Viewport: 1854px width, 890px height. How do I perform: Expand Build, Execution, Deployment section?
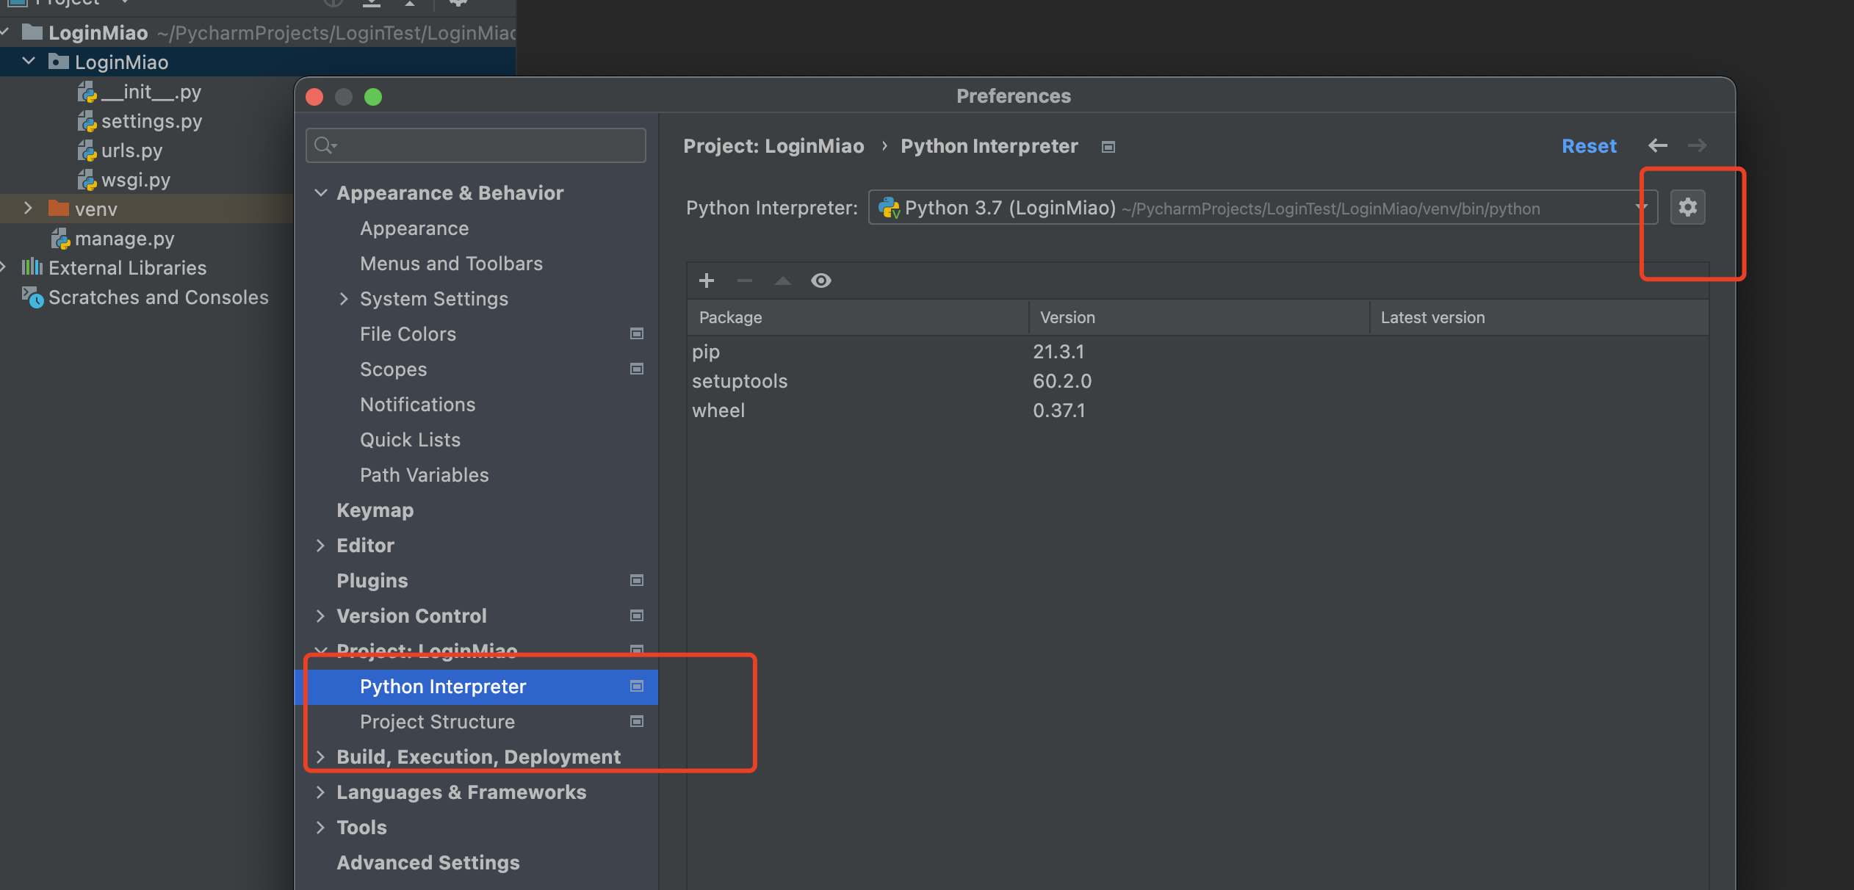320,757
